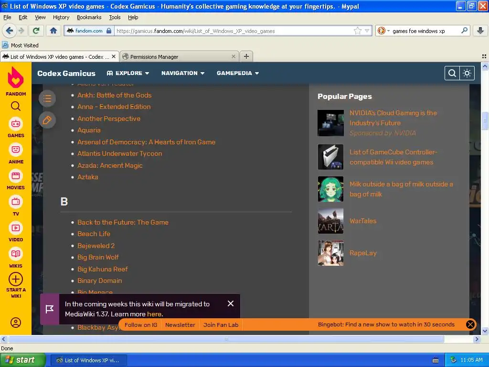This screenshot has width=489, height=367.
Task: Open GameCube Controller list thumbnail
Action: (x=330, y=157)
